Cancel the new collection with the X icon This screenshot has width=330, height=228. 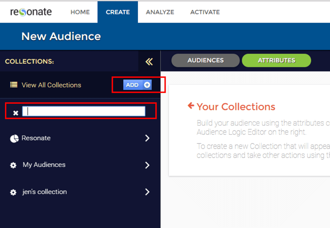(x=15, y=113)
